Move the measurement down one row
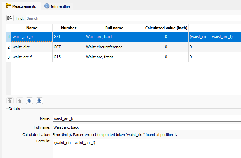Image resolution: width=241 pixels, height=158 pixels. pos(29,101)
